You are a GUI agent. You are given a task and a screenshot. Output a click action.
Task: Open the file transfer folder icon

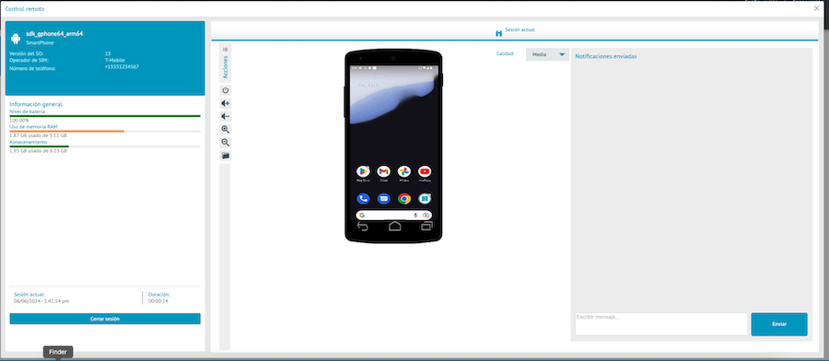(226, 156)
